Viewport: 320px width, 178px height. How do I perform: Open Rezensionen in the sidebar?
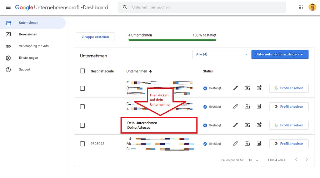click(x=28, y=34)
